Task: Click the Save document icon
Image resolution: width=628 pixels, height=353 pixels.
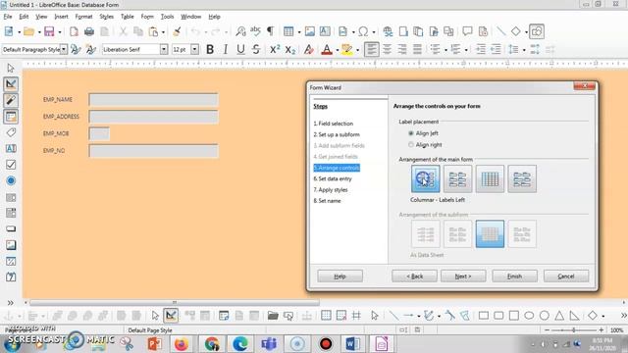Action: [x=49, y=31]
